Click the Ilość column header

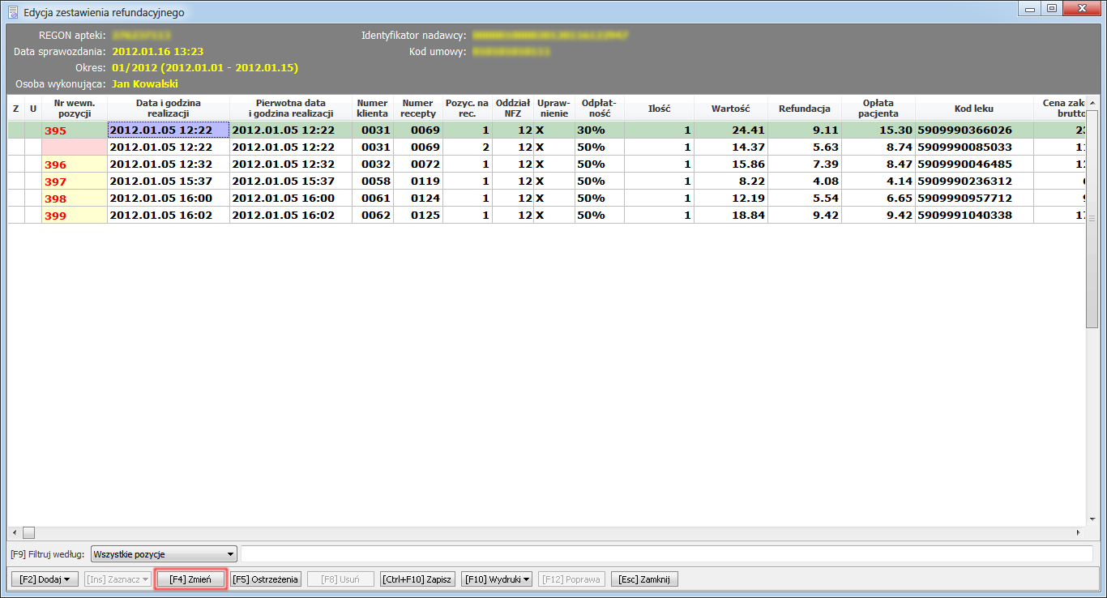pos(659,109)
